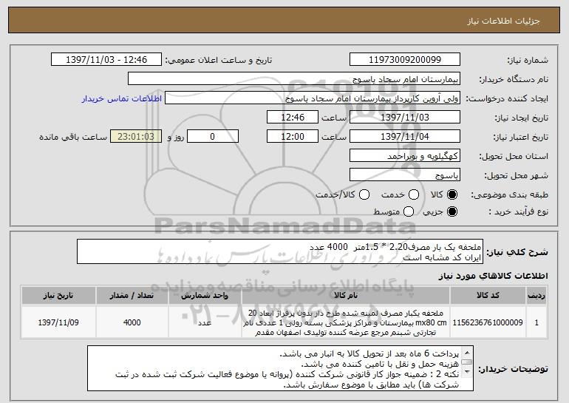Click the توضیحات خریدار label
This screenshot has height=403, width=569.
click(x=513, y=369)
